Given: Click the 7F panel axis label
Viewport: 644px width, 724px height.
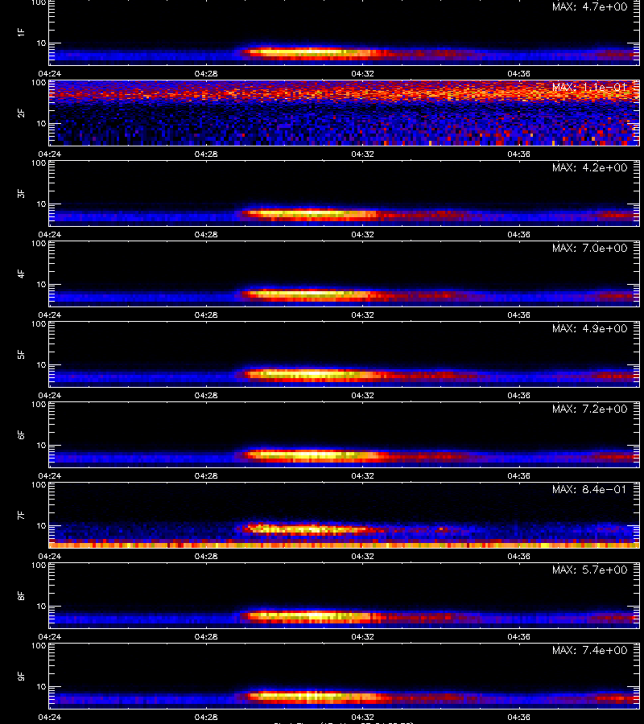Looking at the screenshot, I should tap(21, 516).
